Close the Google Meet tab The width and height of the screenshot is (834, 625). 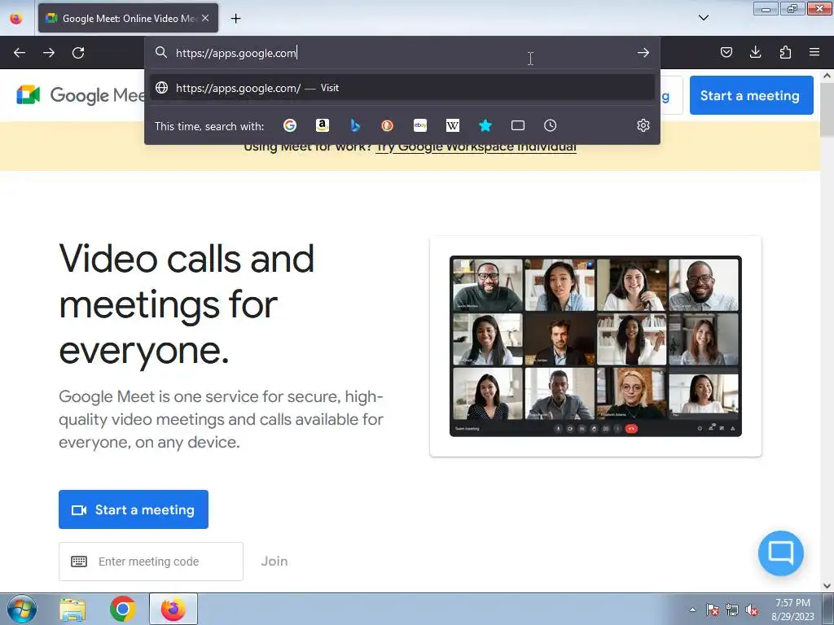[205, 18]
